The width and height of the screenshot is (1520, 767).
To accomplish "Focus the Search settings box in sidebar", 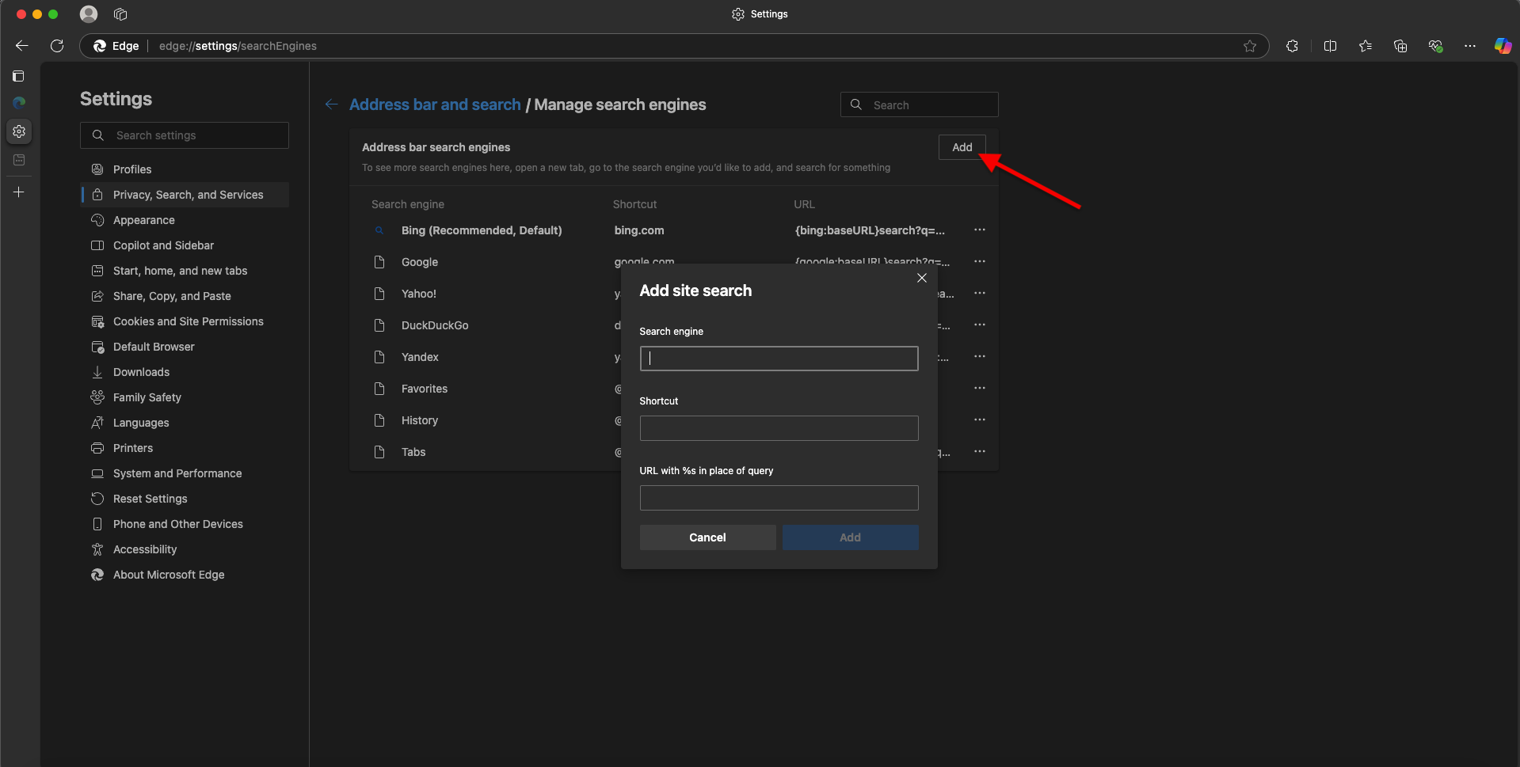I will point(185,135).
